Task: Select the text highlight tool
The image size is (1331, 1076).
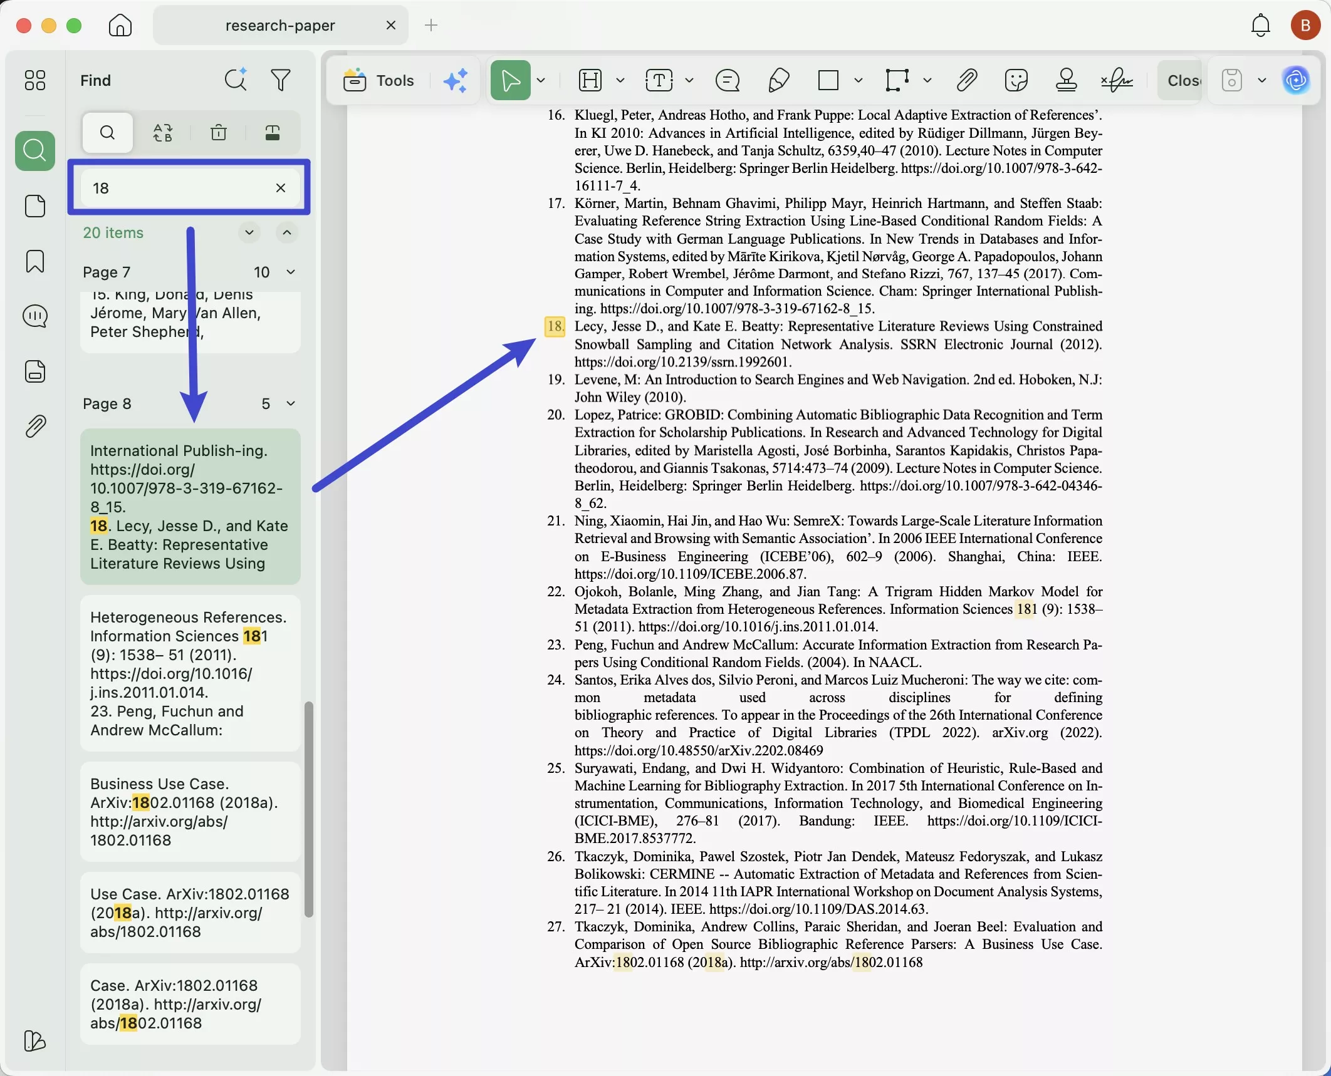Action: click(x=590, y=80)
